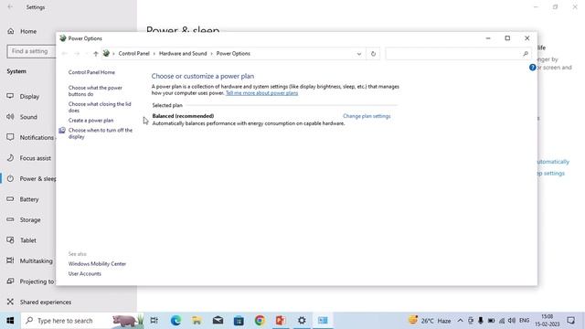The height and width of the screenshot is (329, 585).
Task: Launch Google Chrome from taskbar
Action: coord(260,321)
